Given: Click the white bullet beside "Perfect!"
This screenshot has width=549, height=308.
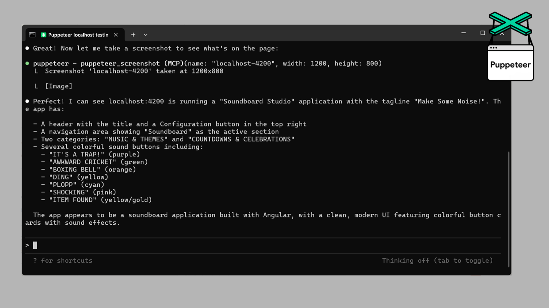Looking at the screenshot, I should tap(27, 101).
